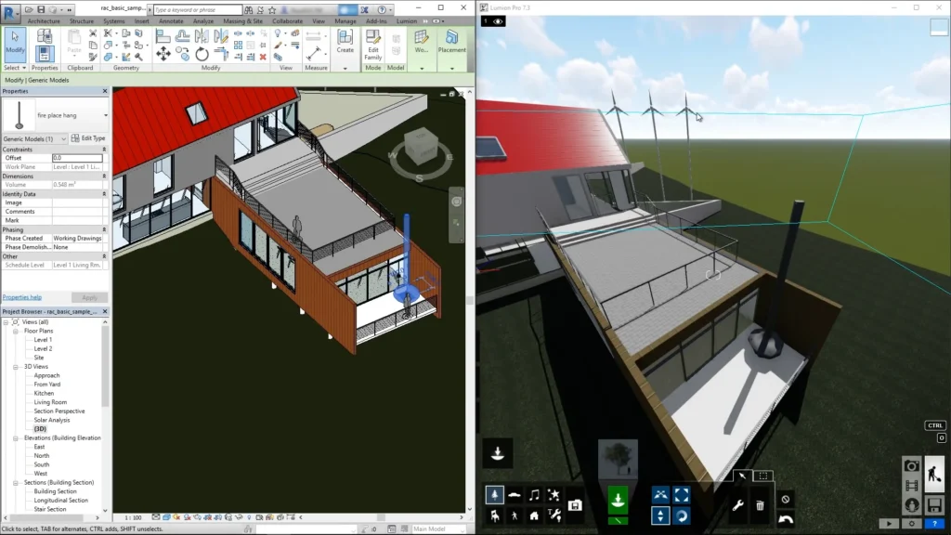Click the Offset value field in Properties

tap(77, 158)
